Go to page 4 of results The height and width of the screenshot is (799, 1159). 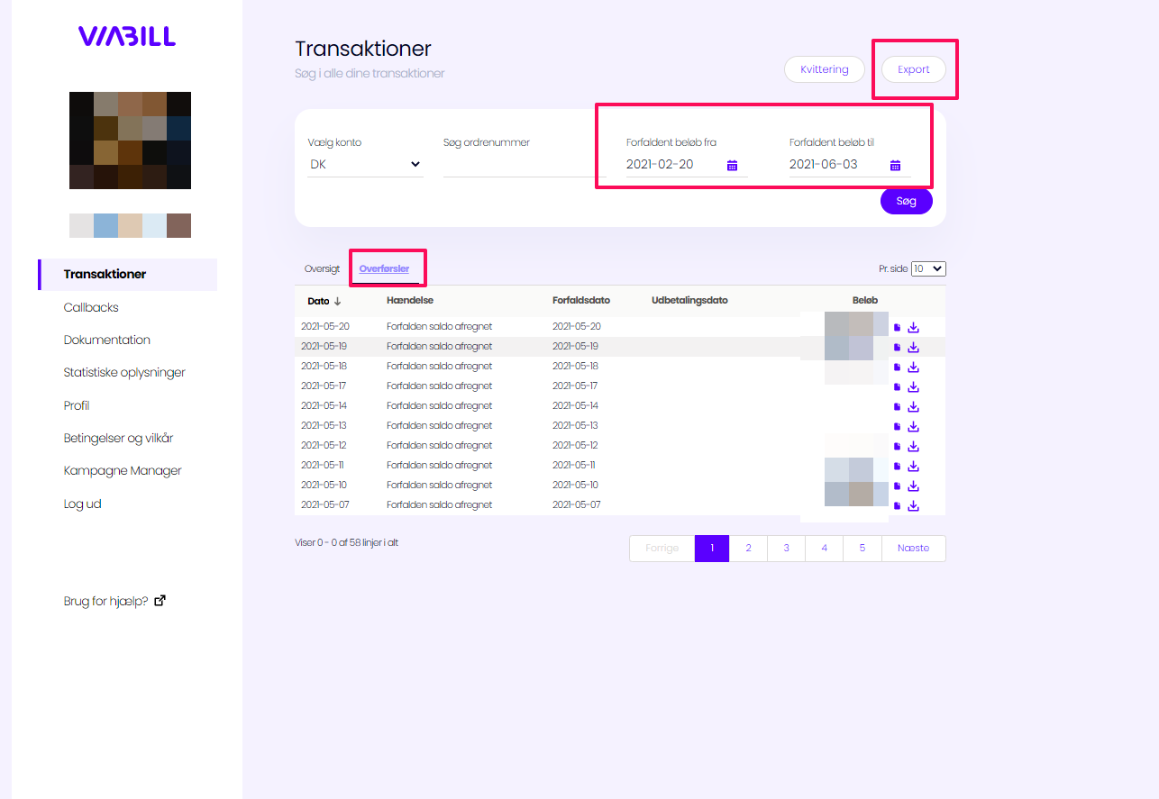click(x=824, y=549)
